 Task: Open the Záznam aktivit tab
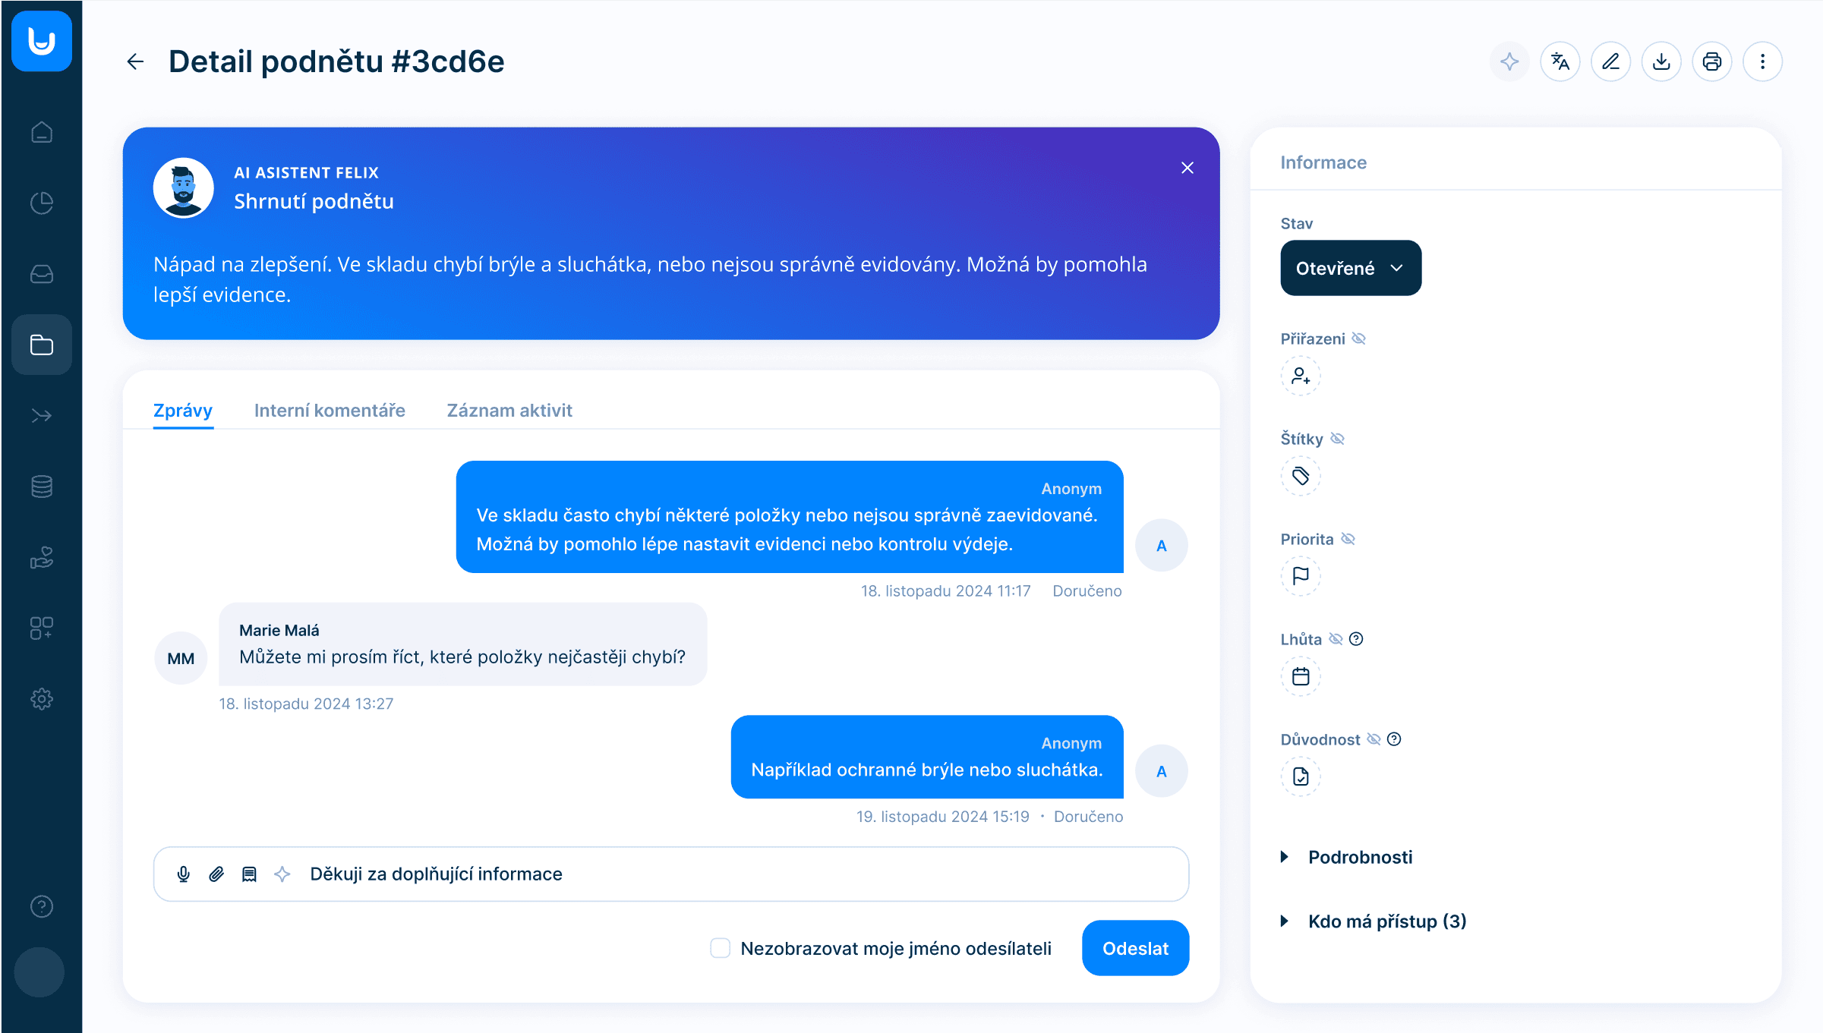[509, 411]
